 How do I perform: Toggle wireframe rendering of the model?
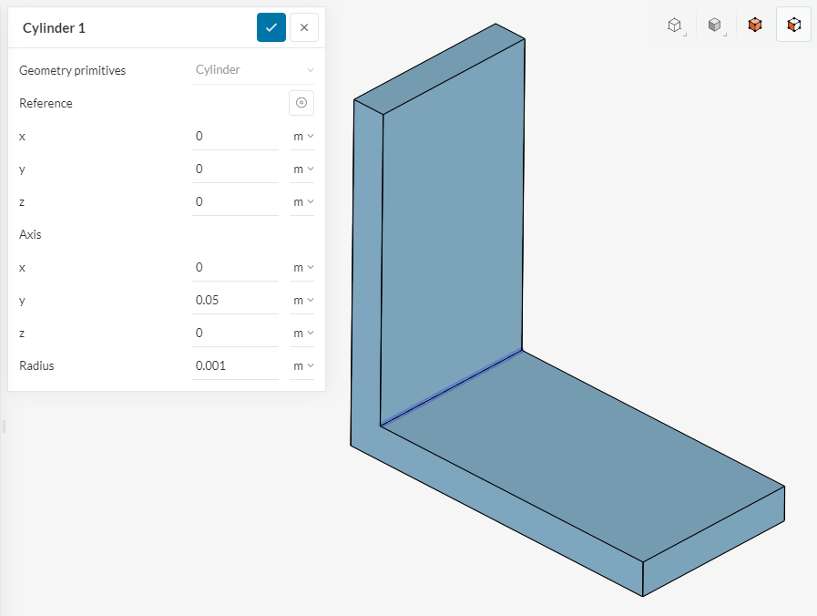pyautogui.click(x=675, y=25)
